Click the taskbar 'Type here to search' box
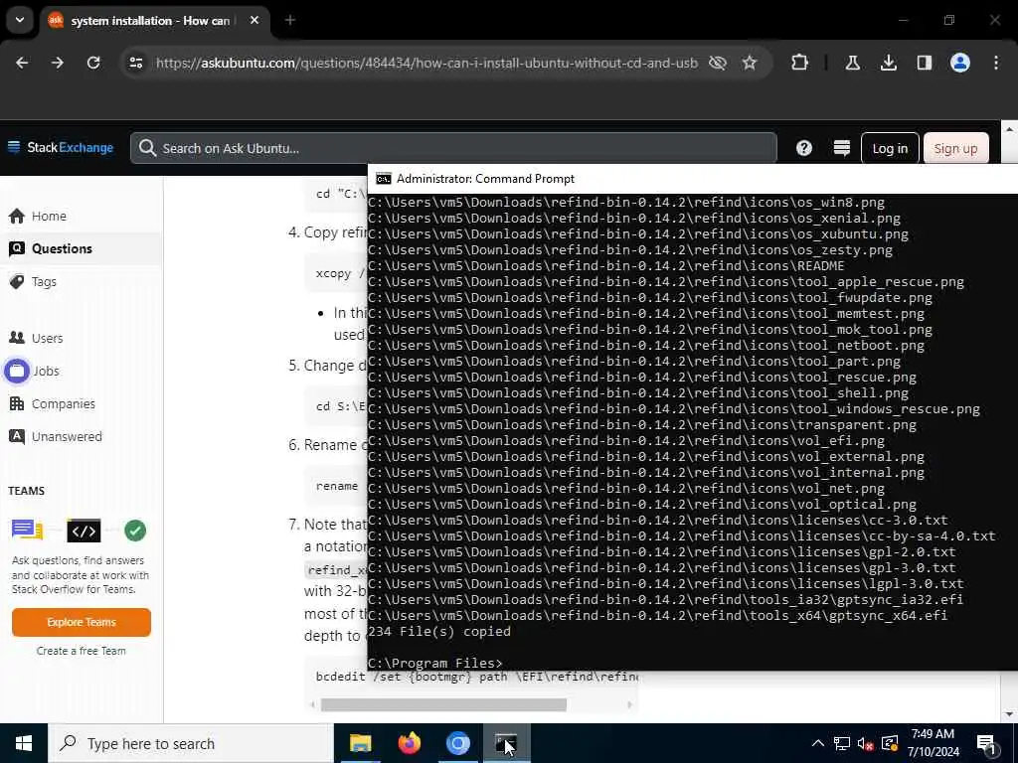Image resolution: width=1018 pixels, height=763 pixels. (190, 743)
